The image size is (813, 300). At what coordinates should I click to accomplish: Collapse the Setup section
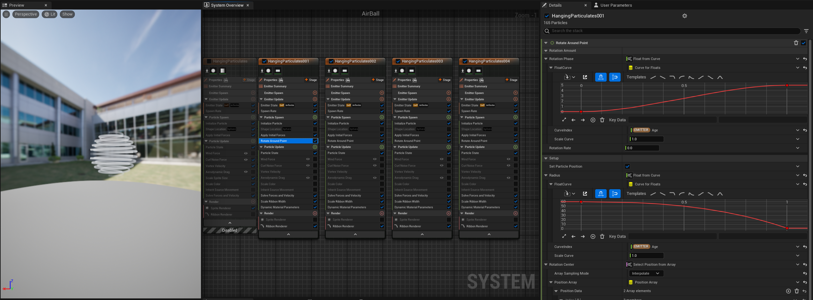pyautogui.click(x=546, y=158)
